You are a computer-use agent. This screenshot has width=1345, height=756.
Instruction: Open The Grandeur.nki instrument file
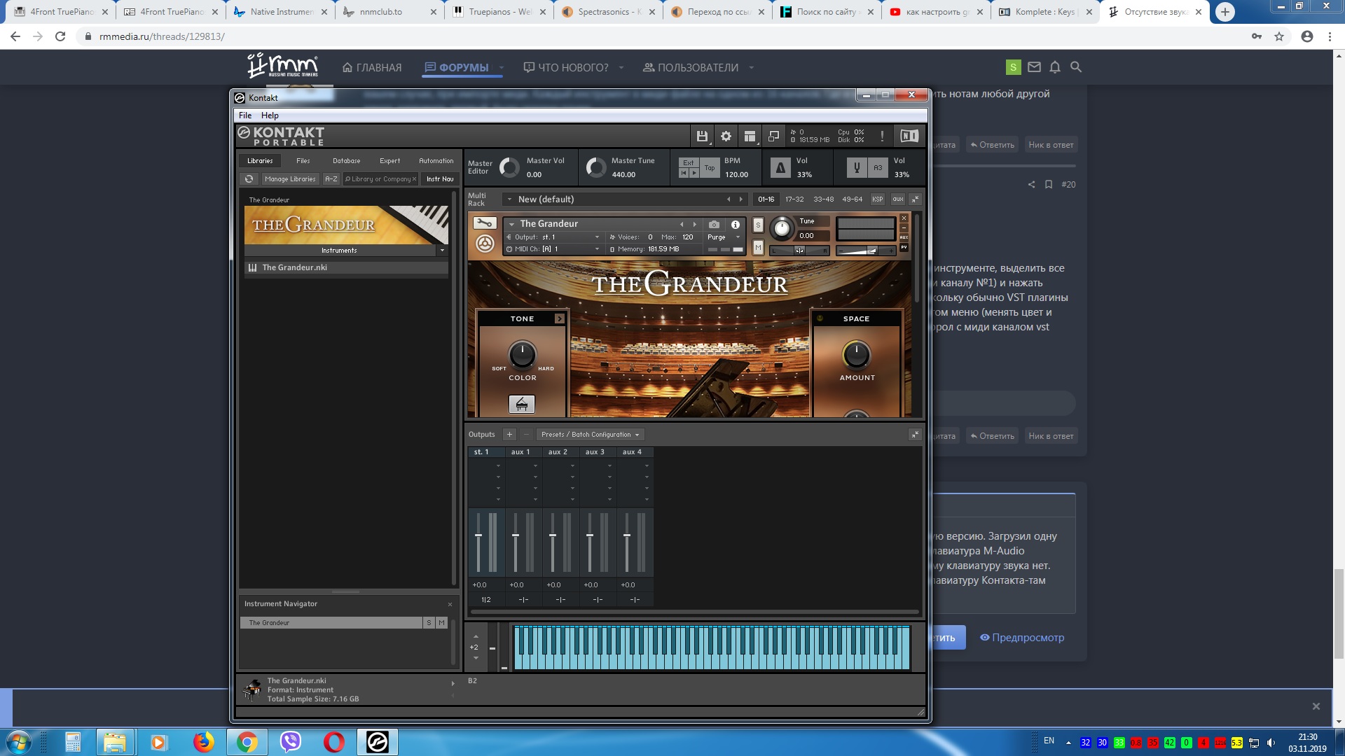294,267
